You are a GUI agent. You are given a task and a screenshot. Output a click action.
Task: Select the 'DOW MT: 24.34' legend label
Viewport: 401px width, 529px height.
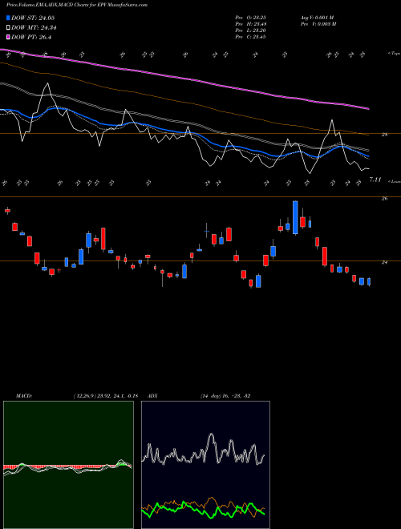pyautogui.click(x=34, y=28)
